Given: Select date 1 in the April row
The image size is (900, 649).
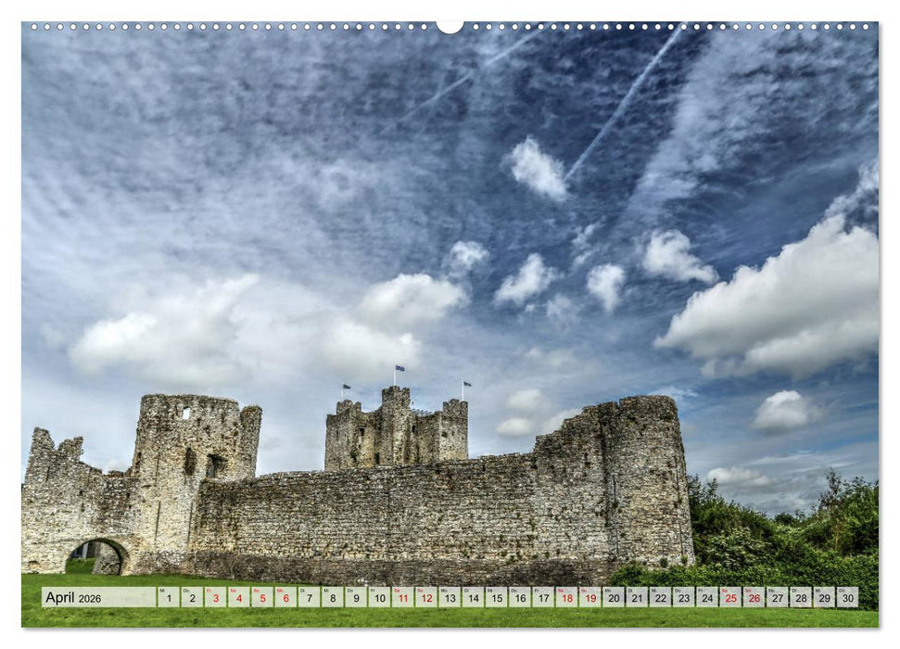Looking at the screenshot, I should [167, 599].
